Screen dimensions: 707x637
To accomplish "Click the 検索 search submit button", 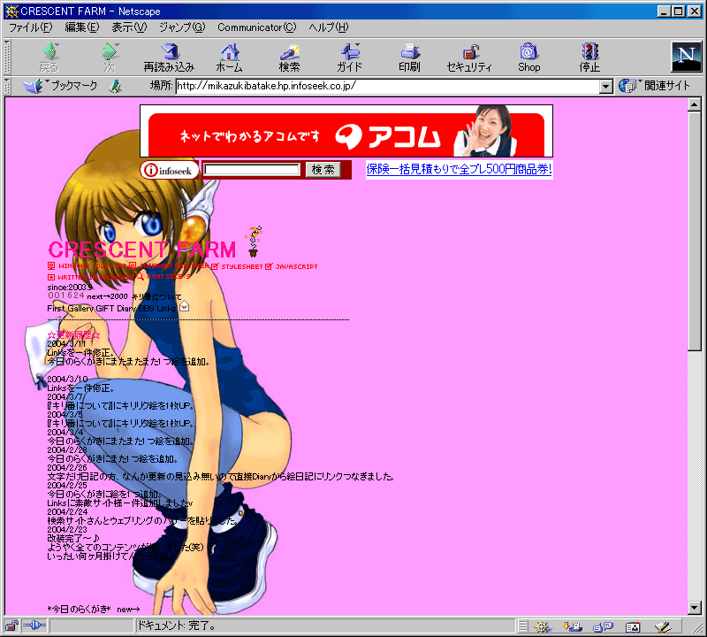I will 323,170.
